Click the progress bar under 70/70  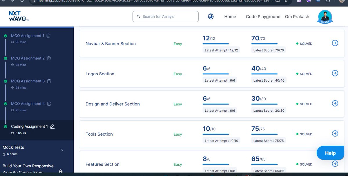coord(264,44)
